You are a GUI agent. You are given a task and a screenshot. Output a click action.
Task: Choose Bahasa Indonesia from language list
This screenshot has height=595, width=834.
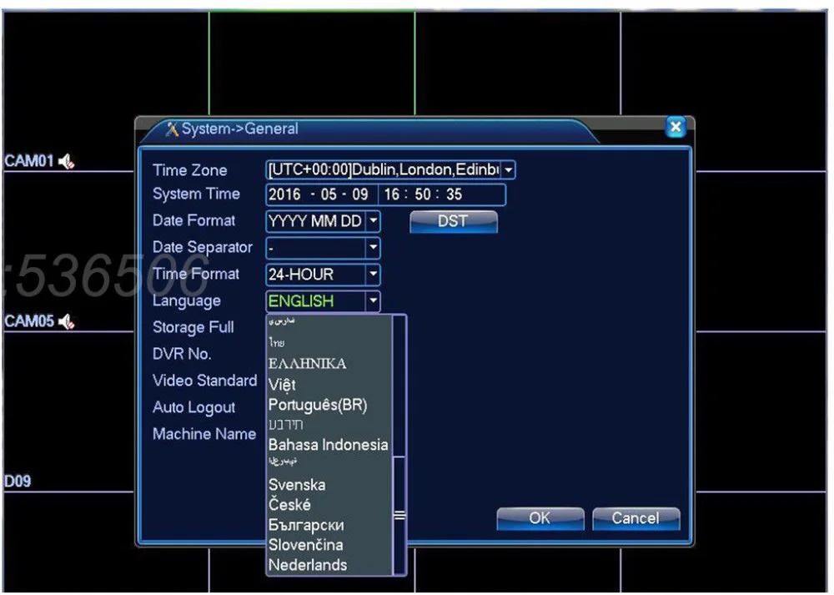tap(328, 445)
